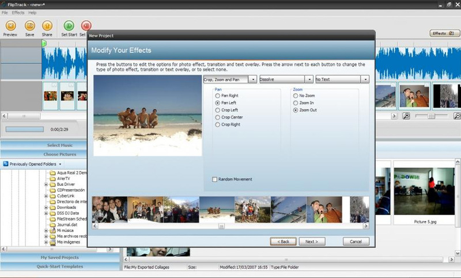This screenshot has width=461, height=278.
Task: Select the Pan Left radio button
Action: pyautogui.click(x=218, y=103)
